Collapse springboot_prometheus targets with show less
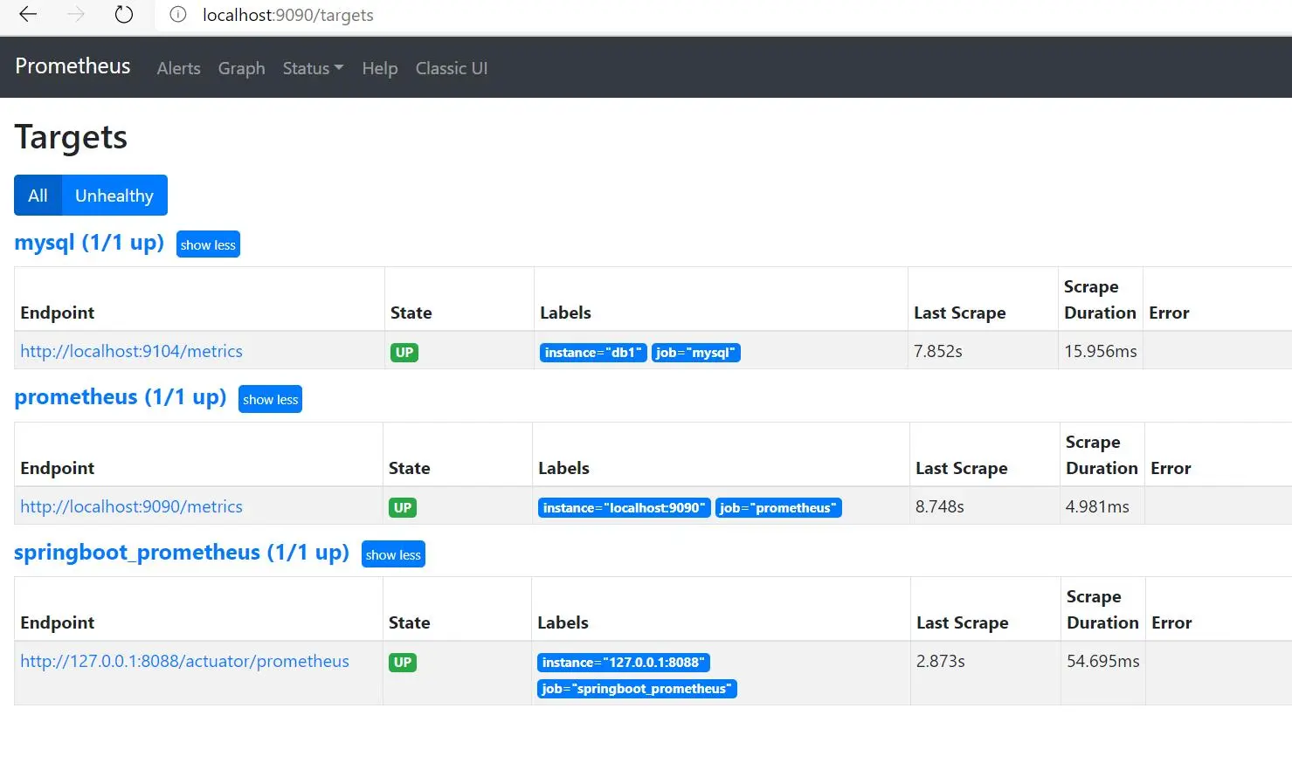 click(x=393, y=554)
